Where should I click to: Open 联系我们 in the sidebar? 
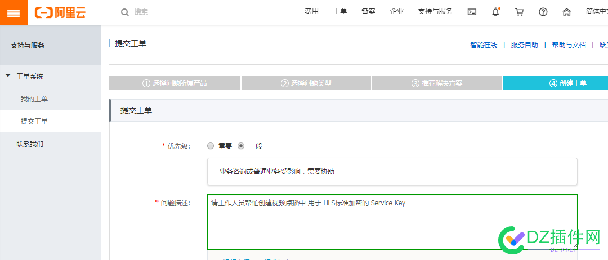click(x=30, y=144)
